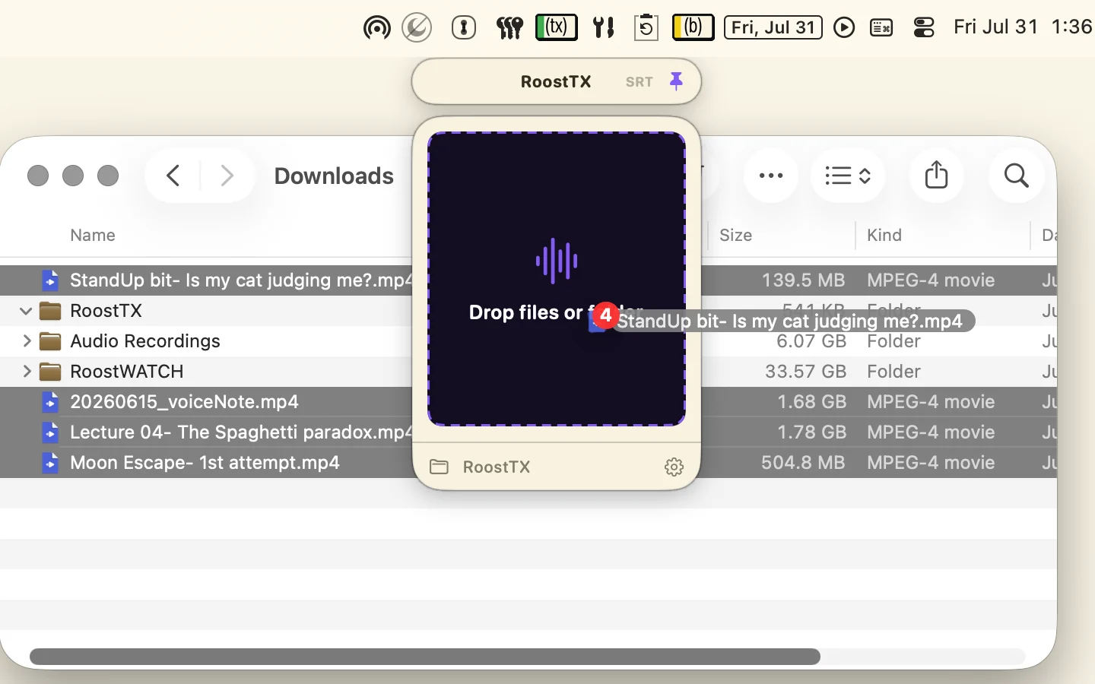Expand the Audio Recordings folder
The image size is (1095, 684).
point(26,341)
